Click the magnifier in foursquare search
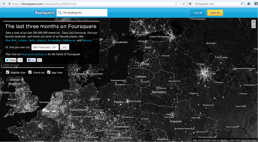Screen dimensions: 258x142 (x=60, y=13)
